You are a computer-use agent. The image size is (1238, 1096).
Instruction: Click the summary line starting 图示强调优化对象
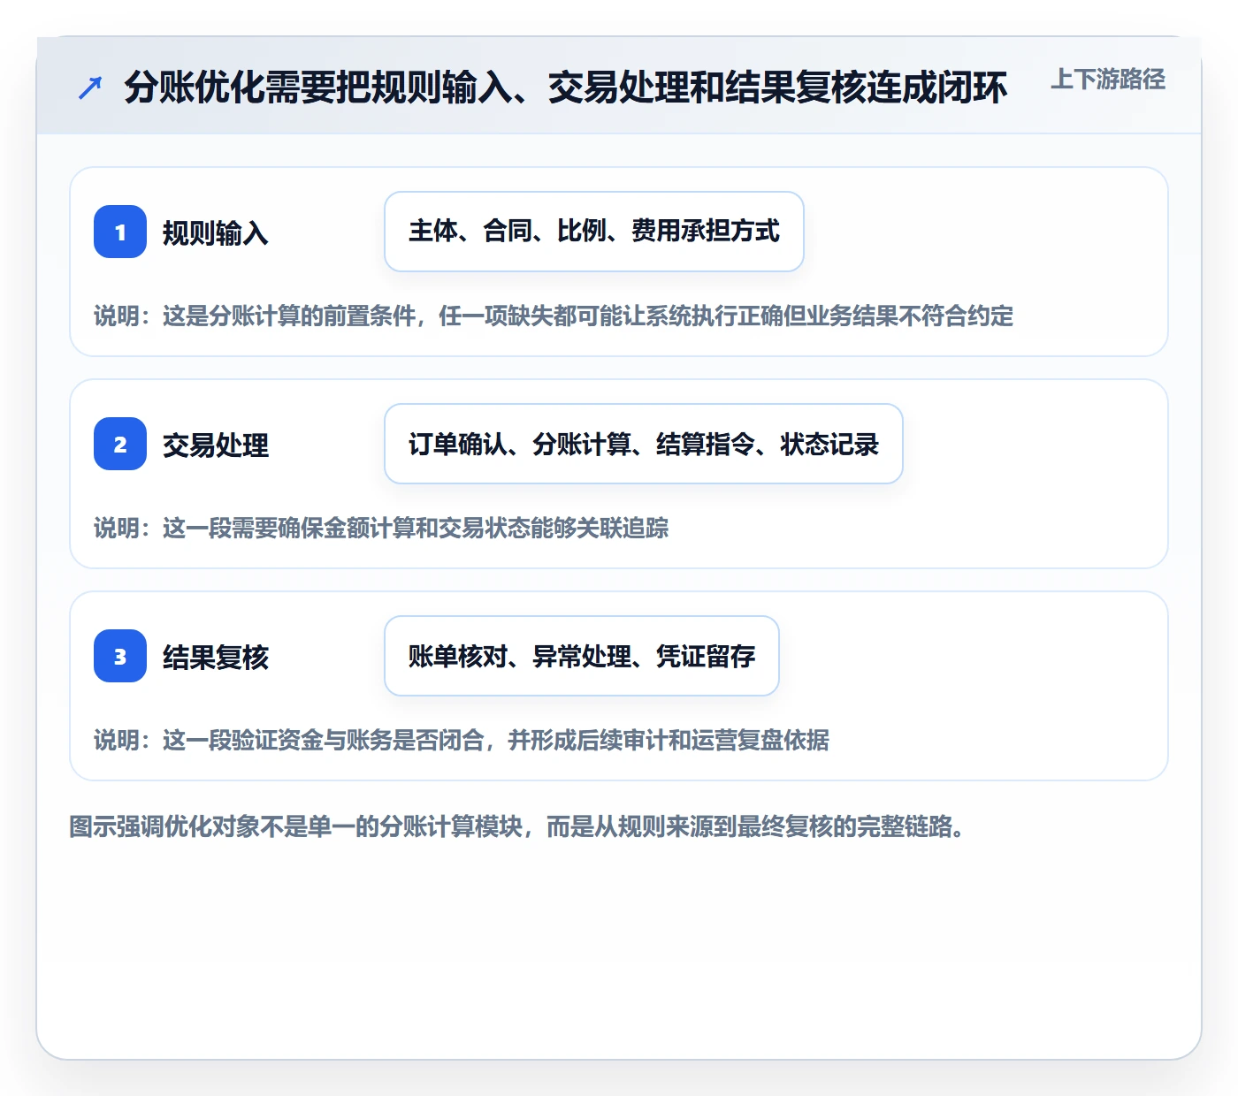click(x=517, y=827)
